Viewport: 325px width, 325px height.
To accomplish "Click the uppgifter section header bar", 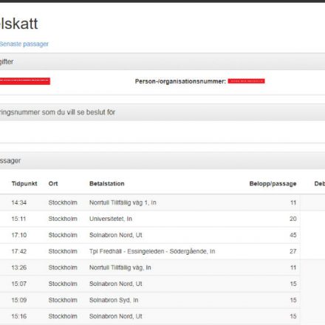I will [162, 61].
